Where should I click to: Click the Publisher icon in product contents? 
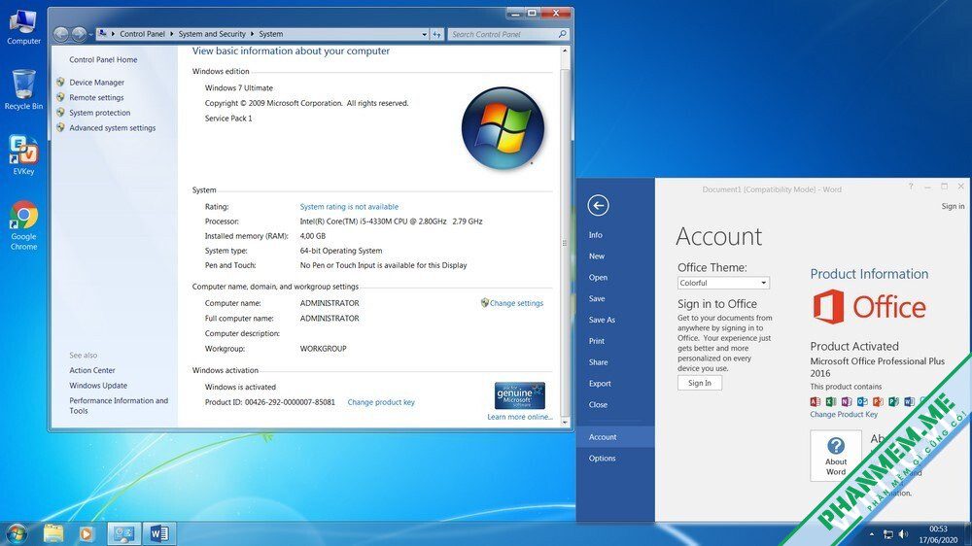click(x=893, y=401)
